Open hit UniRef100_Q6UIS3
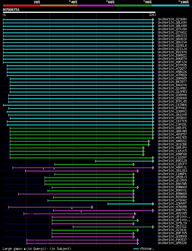This screenshot has width=192, height=251. point(172,36)
